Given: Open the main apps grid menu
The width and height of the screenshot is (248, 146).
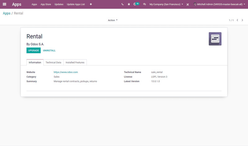Looking at the screenshot, I should 4,4.
